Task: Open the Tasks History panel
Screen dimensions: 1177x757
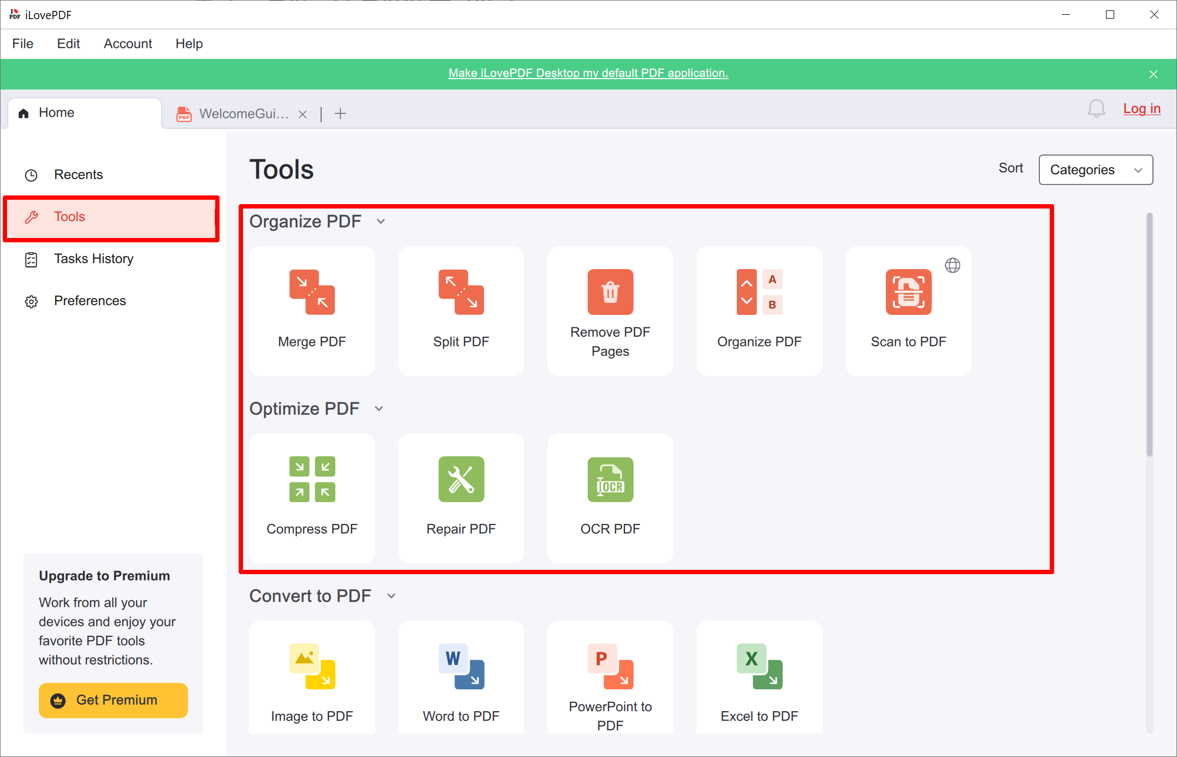Action: (x=93, y=258)
